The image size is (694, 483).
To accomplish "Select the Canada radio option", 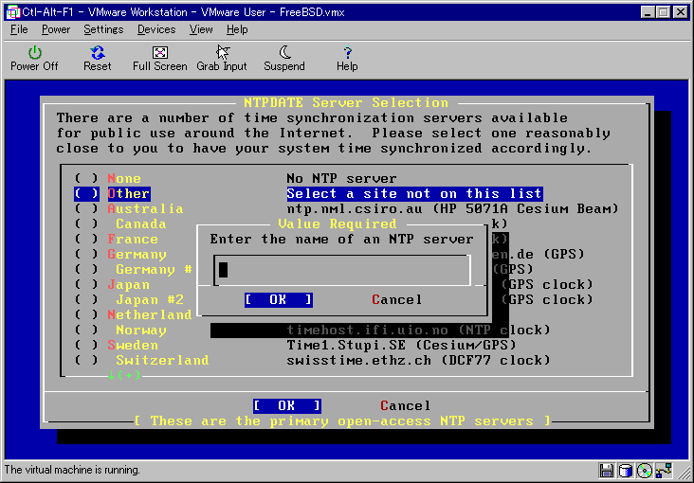I will point(86,224).
